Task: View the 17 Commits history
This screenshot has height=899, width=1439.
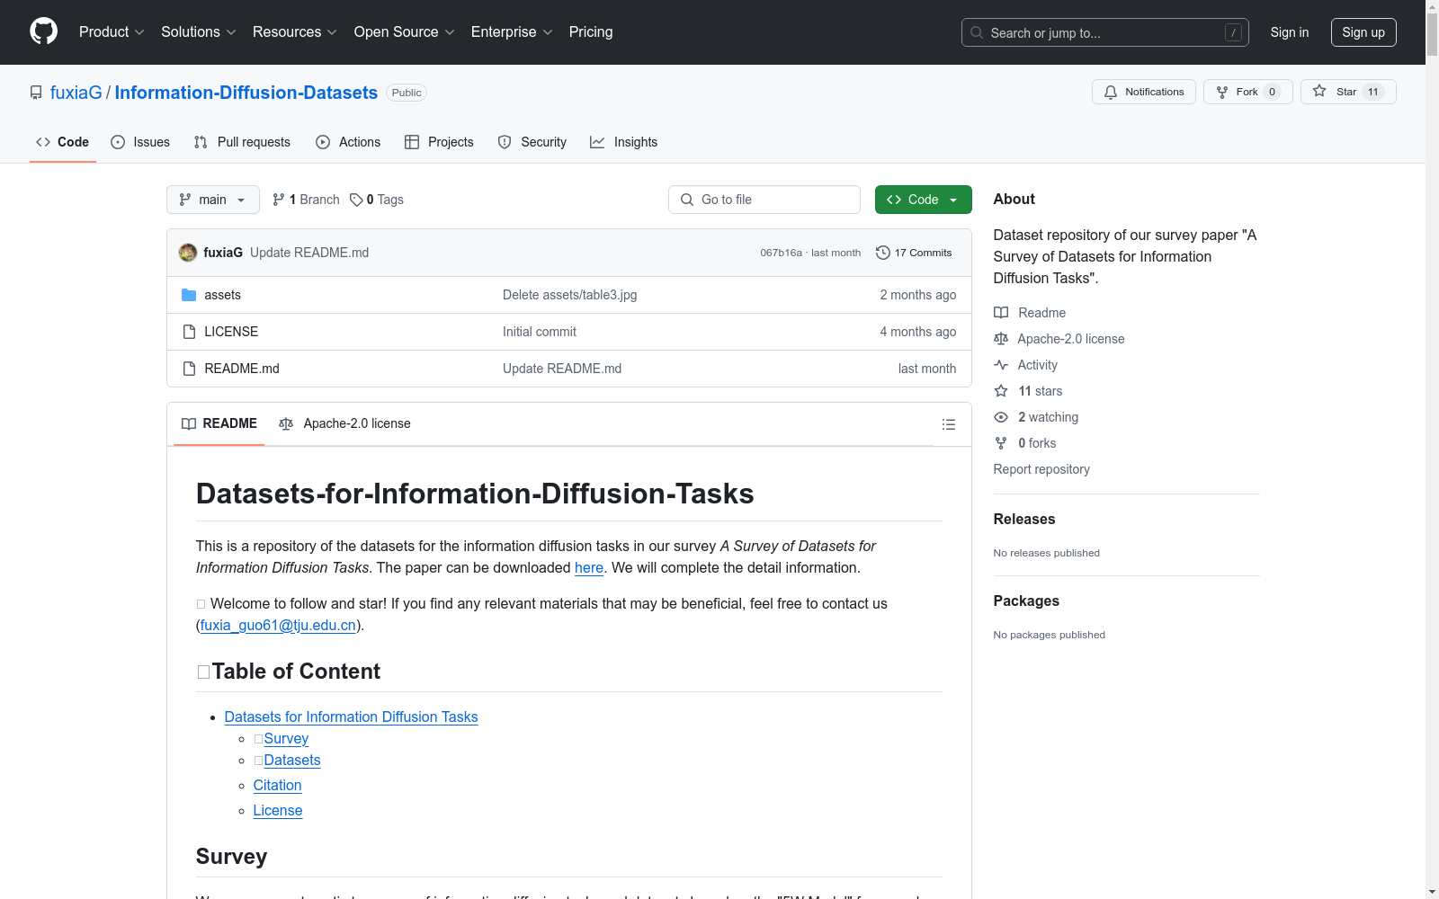Action: [x=914, y=253]
